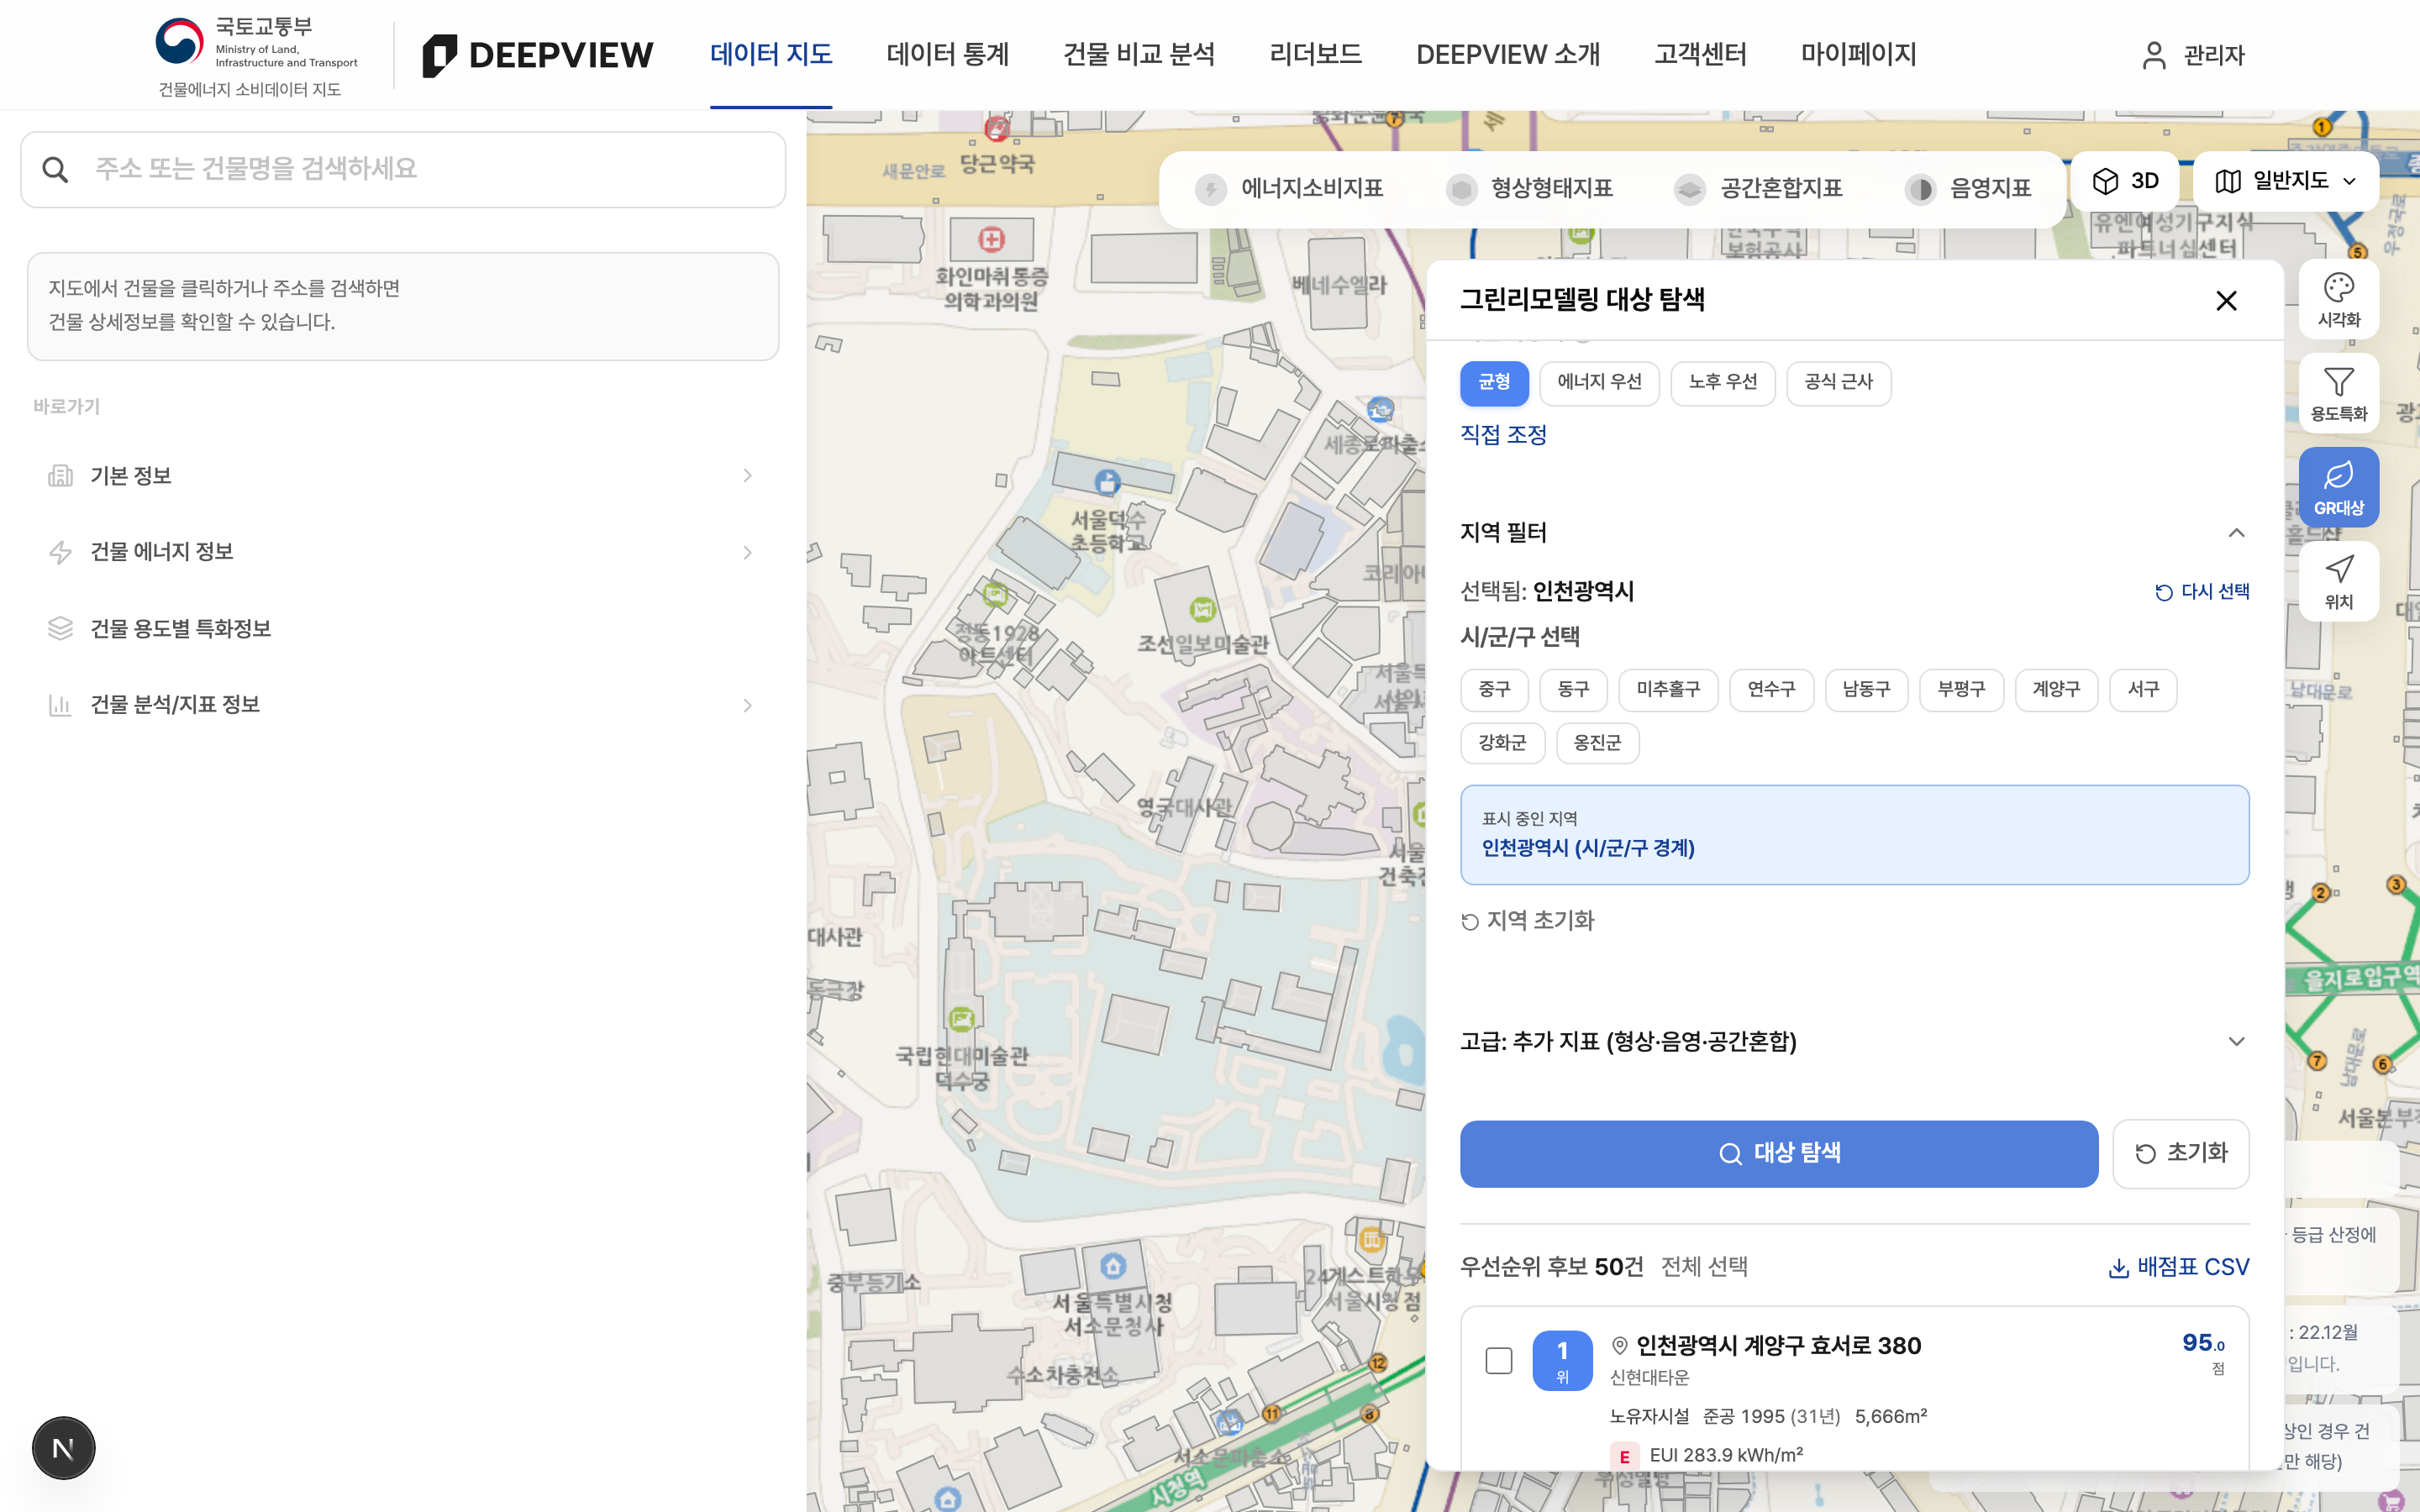2420x1512 pixels.
Task: Open the 건물 비교 분석 tab
Action: click(x=1139, y=55)
